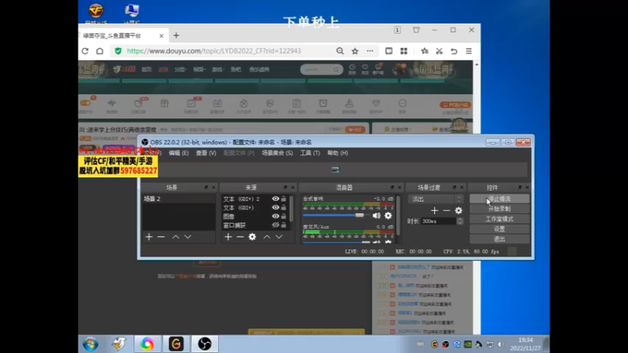Image resolution: width=628 pixels, height=353 pixels.
Task: Open the scissors screenshot tool in browser
Action: (440, 51)
